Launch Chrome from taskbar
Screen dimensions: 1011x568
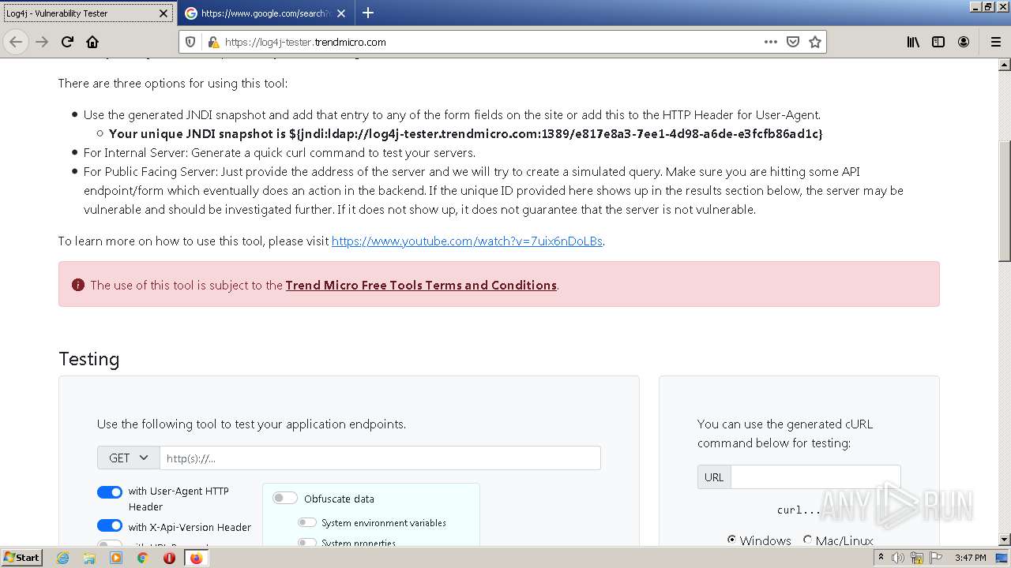coord(143,558)
